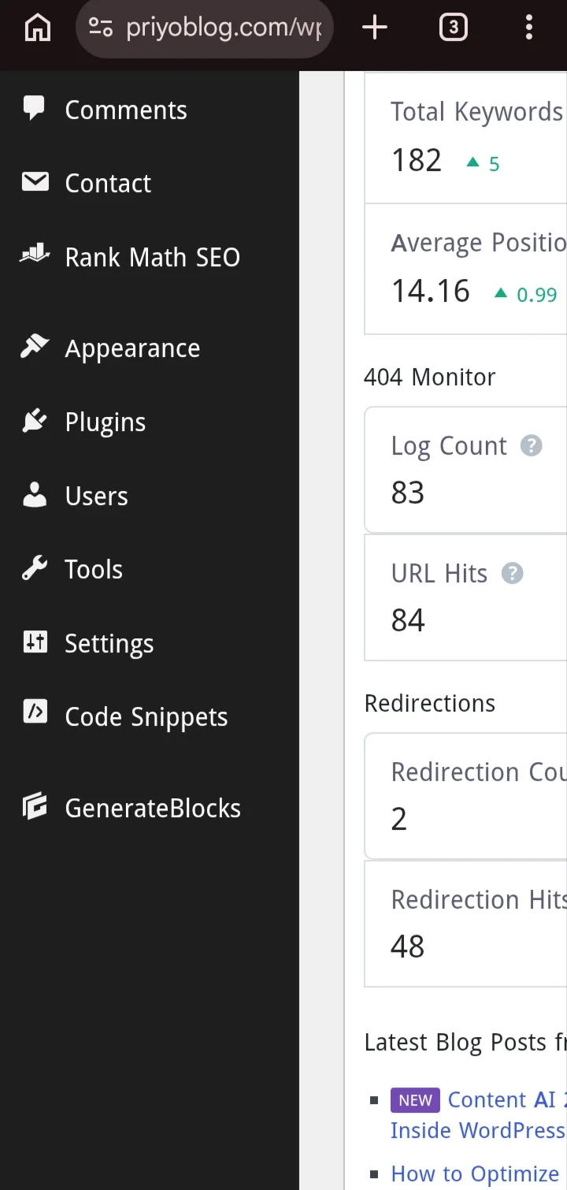Tap the priyoblog.com address bar
The height and width of the screenshot is (1190, 567).
204,28
